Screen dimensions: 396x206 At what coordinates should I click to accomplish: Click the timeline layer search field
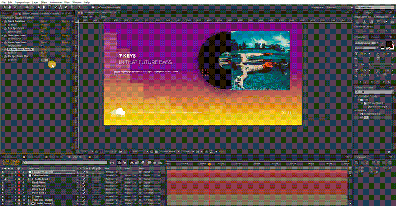(65, 163)
